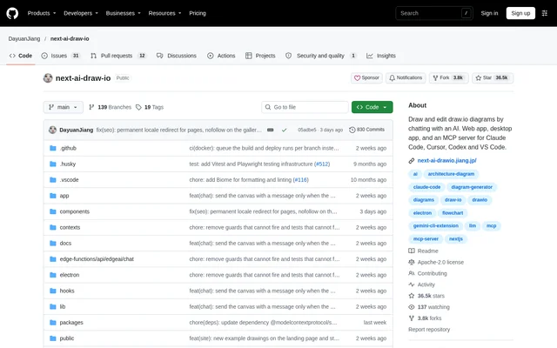Click the 19 Tags tag icon

click(138, 107)
